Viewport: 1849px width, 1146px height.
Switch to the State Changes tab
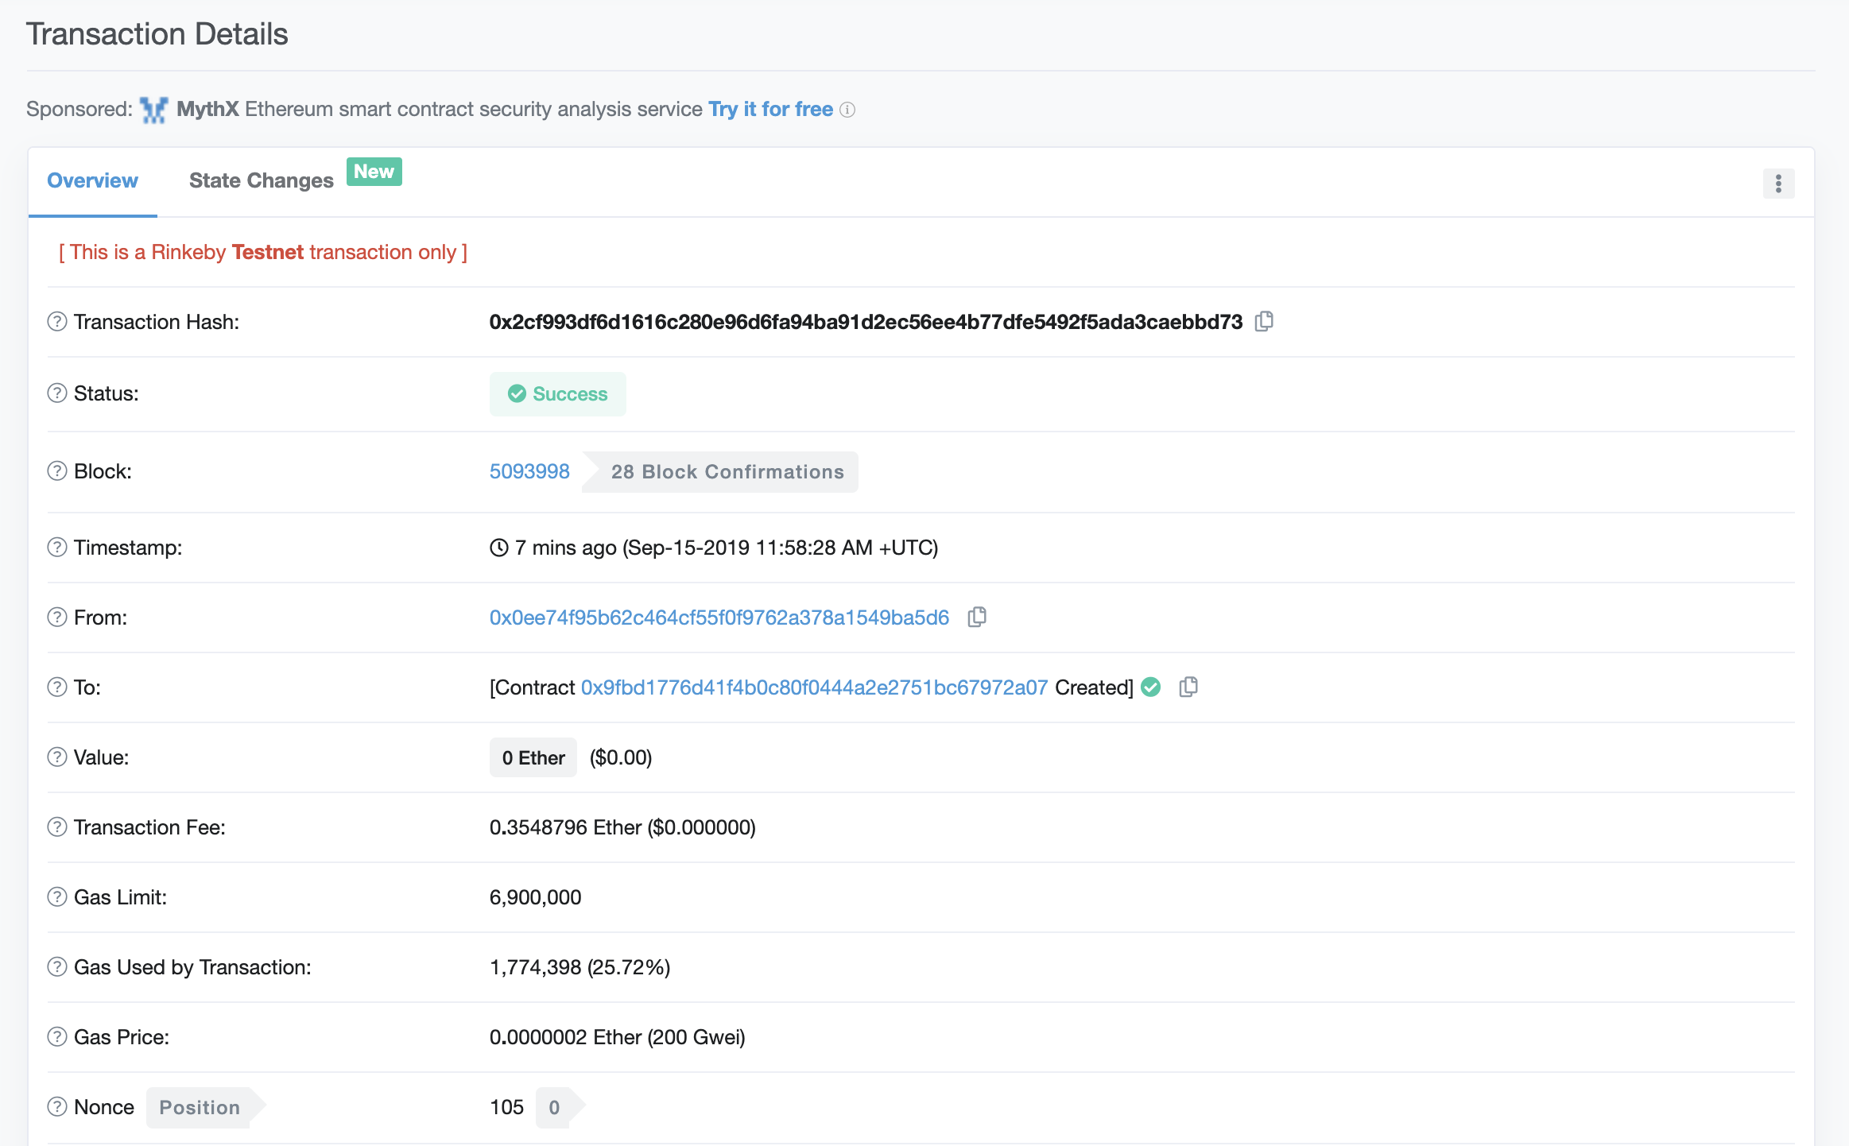(x=262, y=181)
